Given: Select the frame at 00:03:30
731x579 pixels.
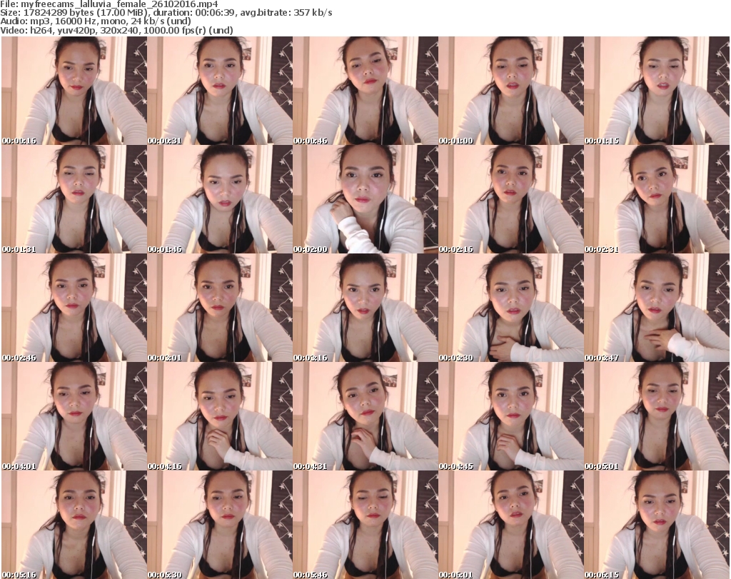Looking at the screenshot, I should [x=510, y=307].
